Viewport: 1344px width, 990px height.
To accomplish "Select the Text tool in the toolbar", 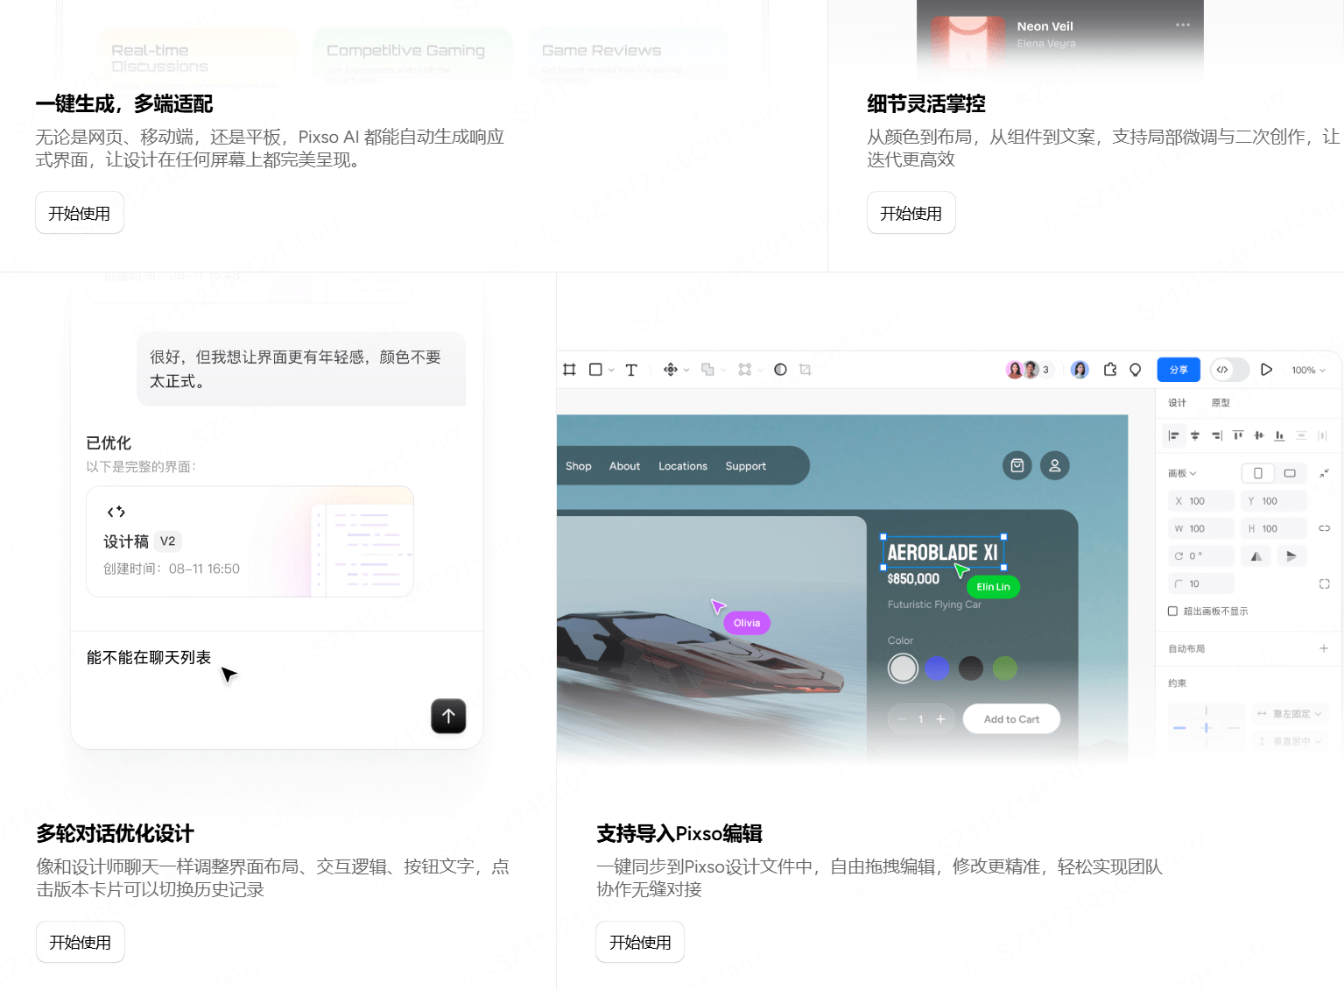I will click(631, 369).
